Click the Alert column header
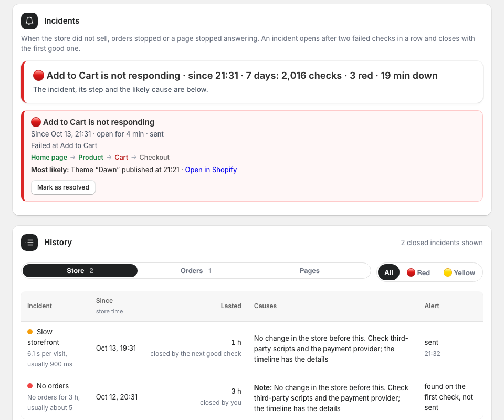504x420 pixels. (432, 306)
